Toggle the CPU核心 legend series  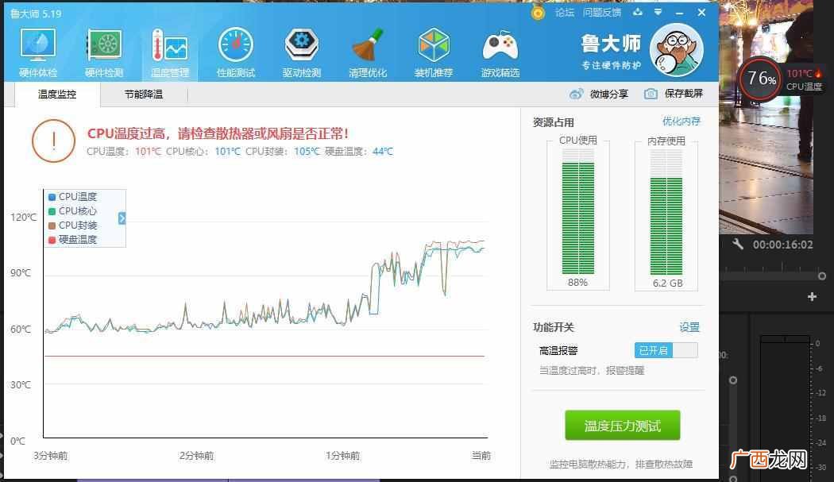click(x=73, y=210)
